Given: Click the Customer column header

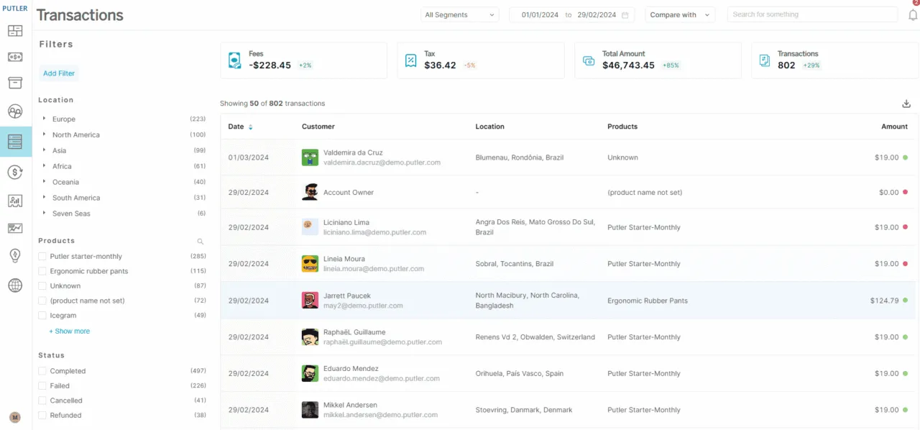Looking at the screenshot, I should click(318, 127).
